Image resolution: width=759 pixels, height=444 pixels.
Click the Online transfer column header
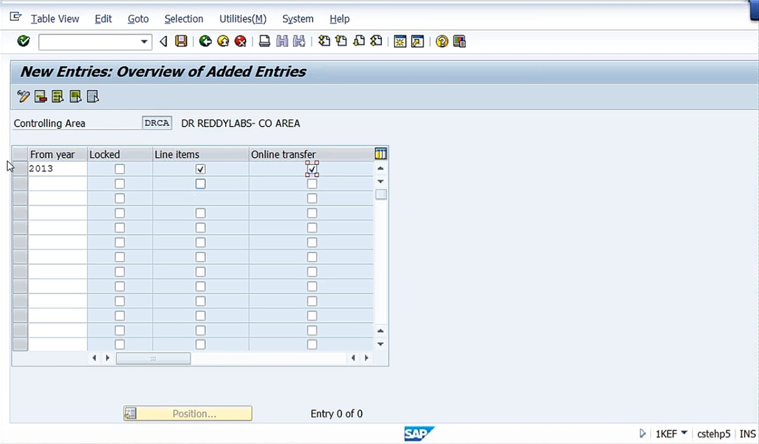coord(311,155)
